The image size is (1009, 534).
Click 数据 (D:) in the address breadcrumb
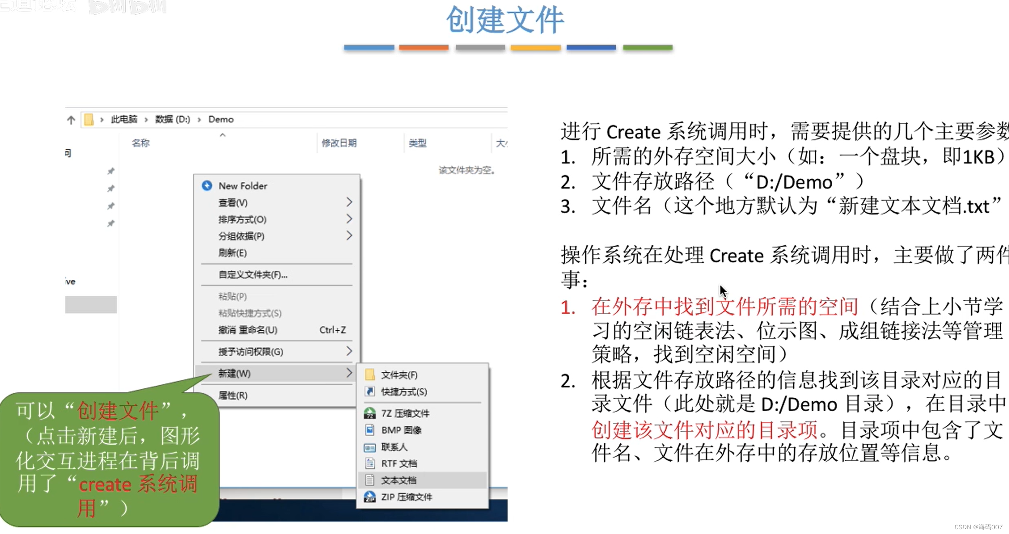click(173, 119)
